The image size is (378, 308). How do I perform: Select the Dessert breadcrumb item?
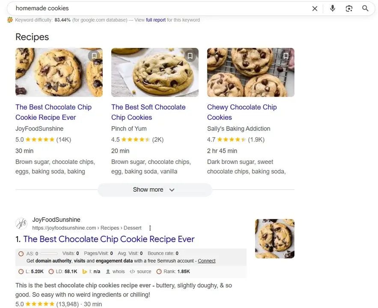pos(133,228)
